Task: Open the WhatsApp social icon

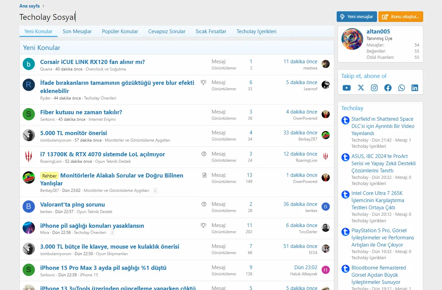Action: pos(401,88)
